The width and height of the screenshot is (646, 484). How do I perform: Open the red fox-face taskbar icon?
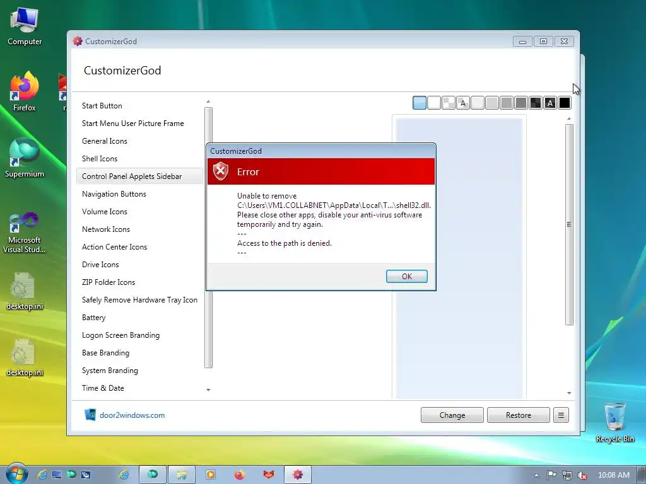(269, 475)
